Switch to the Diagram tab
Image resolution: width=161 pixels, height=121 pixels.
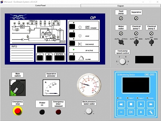121,6
